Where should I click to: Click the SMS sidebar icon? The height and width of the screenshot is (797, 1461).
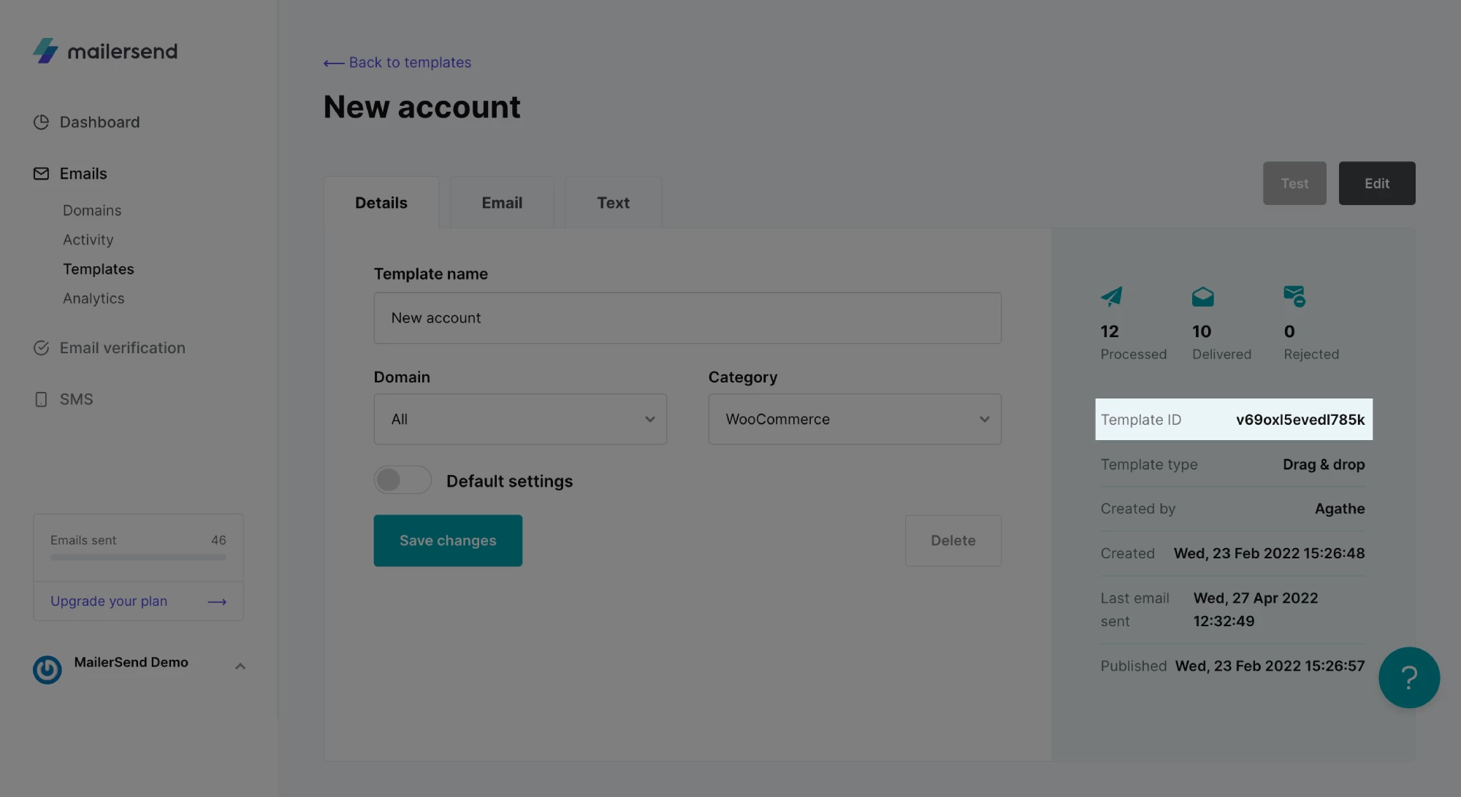[41, 401]
